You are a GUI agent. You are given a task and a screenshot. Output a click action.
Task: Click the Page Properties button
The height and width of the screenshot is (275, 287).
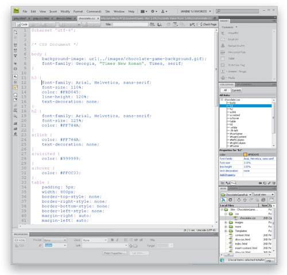115,253
